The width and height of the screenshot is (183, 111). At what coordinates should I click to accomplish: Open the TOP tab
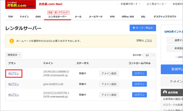click(10, 17)
